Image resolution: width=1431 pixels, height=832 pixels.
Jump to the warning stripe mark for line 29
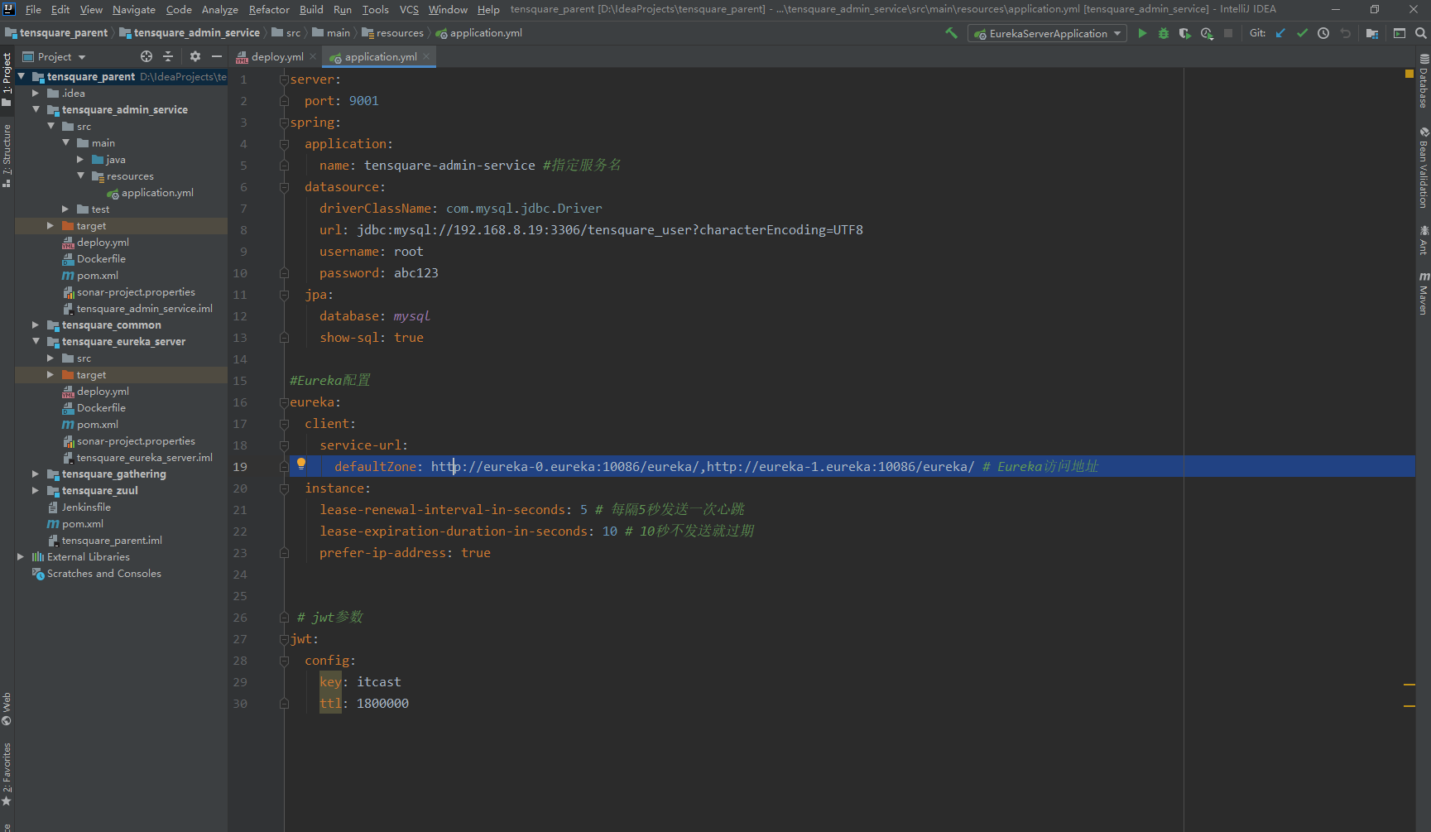click(x=1409, y=685)
